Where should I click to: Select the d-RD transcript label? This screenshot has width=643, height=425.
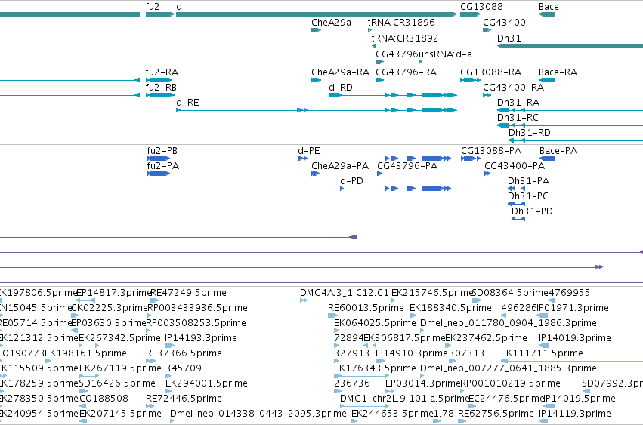tap(340, 88)
